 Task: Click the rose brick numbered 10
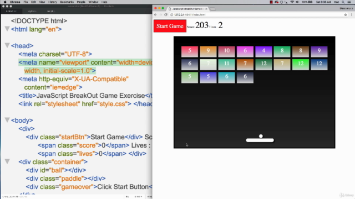tap(227, 51)
